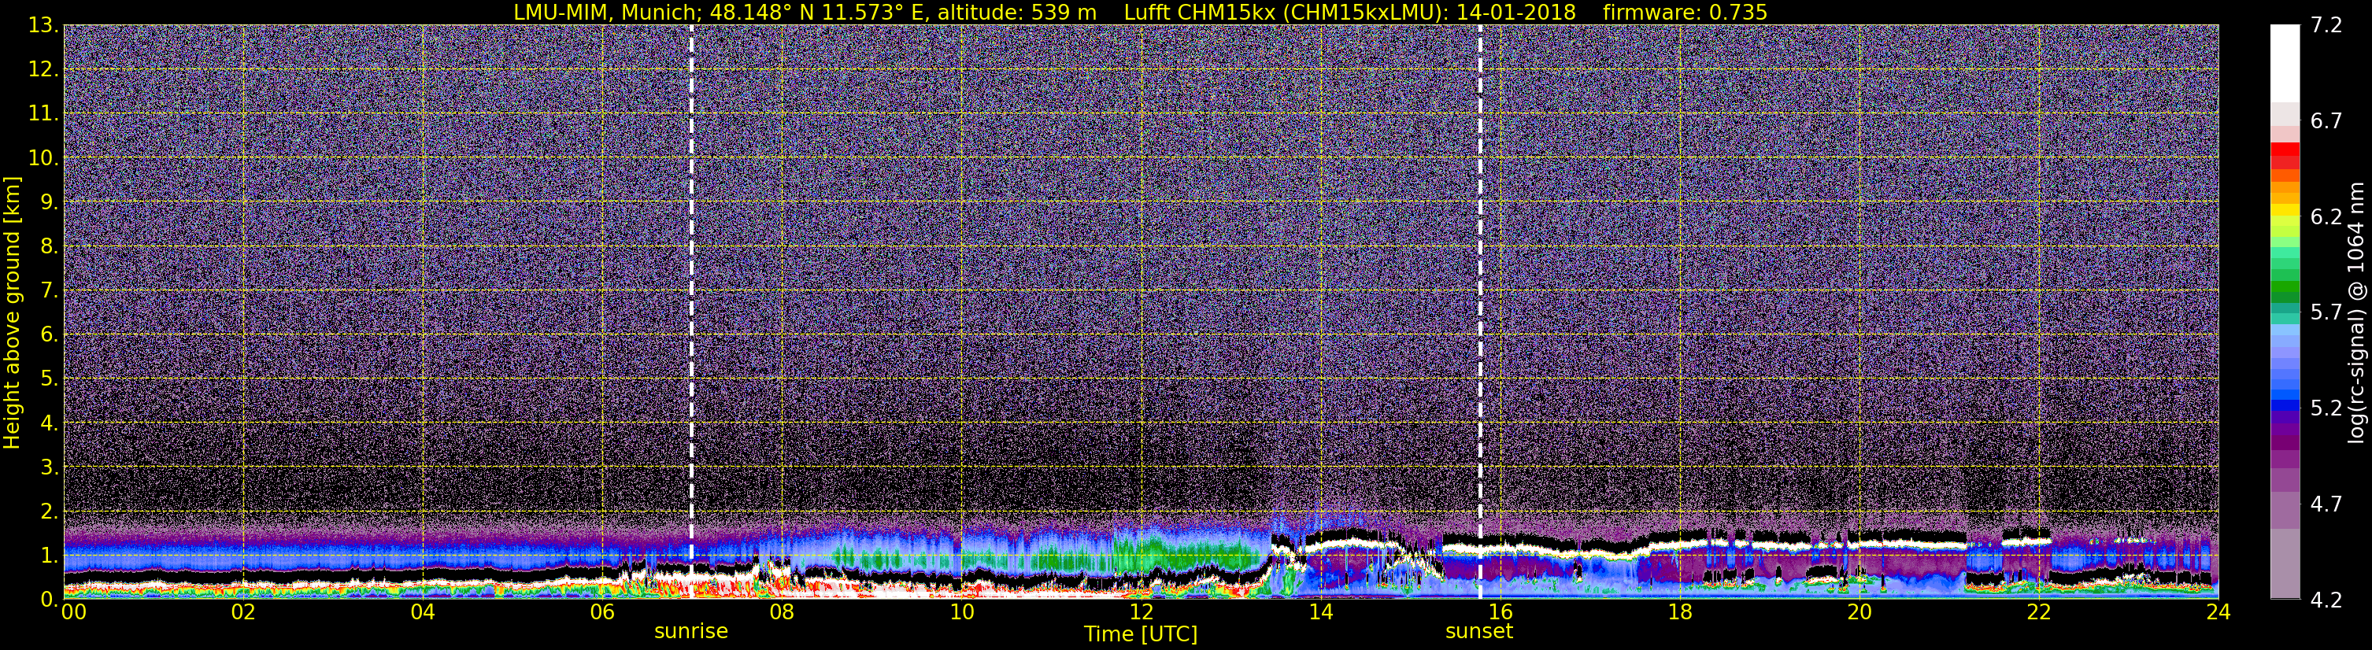Click the '16' time tick label
2372x650 pixels.
click(1500, 612)
